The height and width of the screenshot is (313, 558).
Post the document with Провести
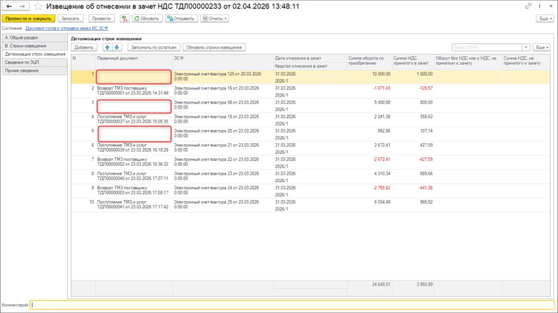[101, 18]
